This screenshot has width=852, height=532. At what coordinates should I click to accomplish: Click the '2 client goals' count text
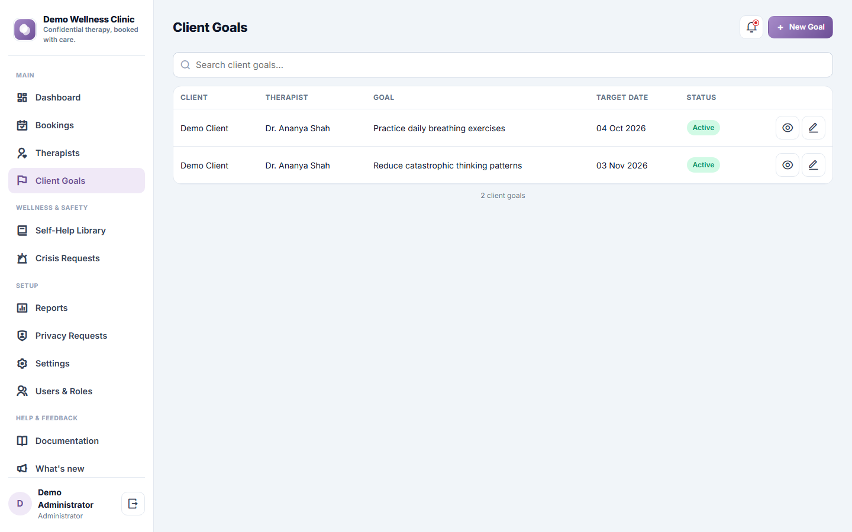502,196
